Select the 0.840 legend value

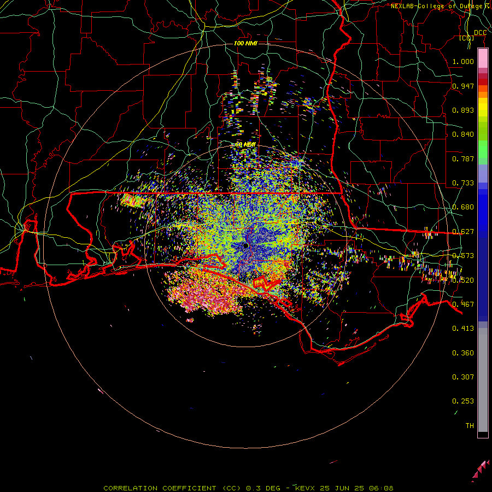pyautogui.click(x=463, y=134)
